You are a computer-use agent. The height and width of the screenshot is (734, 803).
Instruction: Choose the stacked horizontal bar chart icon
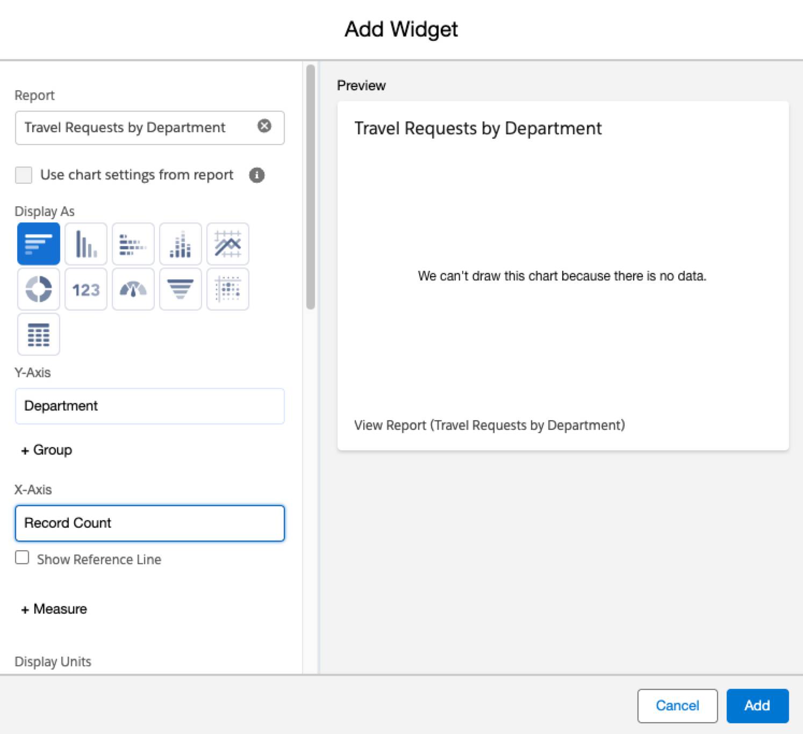coord(133,243)
